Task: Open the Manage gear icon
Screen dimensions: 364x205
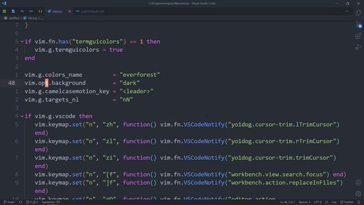Action: (x=358, y=194)
